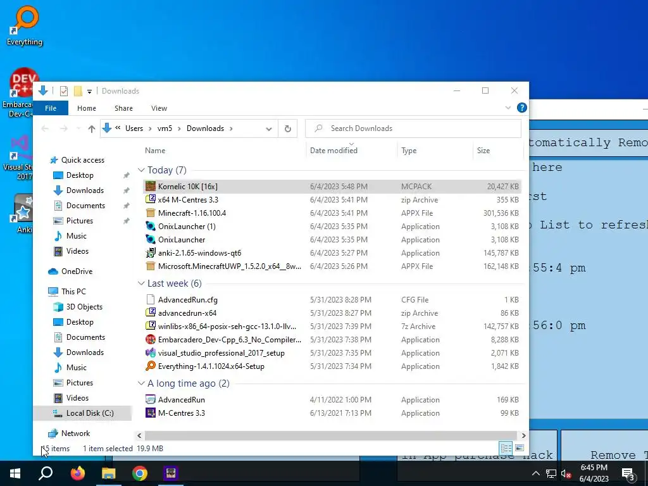Select Minecraft-1.16.100.4 APPX file icon

[x=151, y=213]
